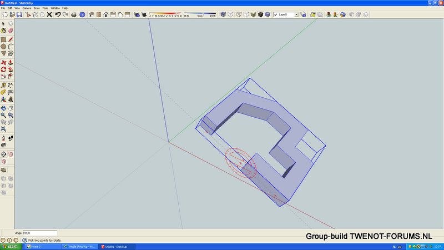The height and width of the screenshot is (250, 444).
Task: Click the Open file icon
Action: pyautogui.click(x=12, y=14)
